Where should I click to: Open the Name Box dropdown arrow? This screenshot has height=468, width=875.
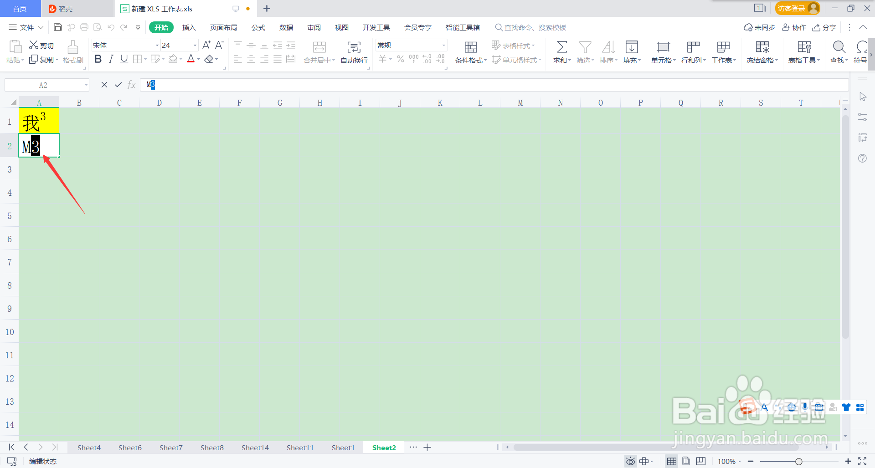[86, 85]
